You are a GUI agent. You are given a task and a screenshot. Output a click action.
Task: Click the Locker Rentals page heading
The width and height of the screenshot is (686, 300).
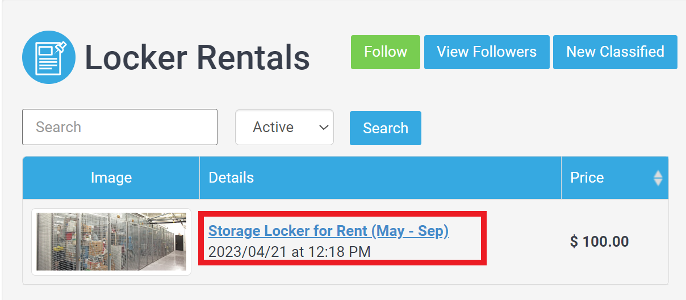coord(198,58)
